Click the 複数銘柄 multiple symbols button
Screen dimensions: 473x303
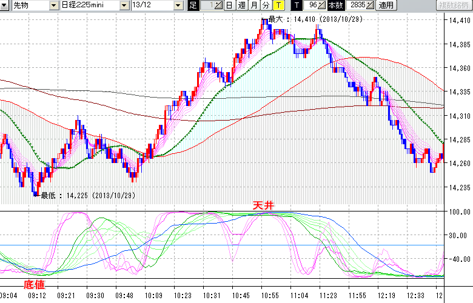click(454, 5)
